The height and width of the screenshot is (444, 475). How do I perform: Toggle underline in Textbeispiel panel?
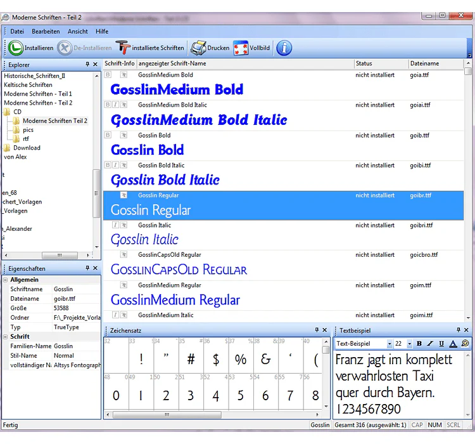click(x=441, y=344)
